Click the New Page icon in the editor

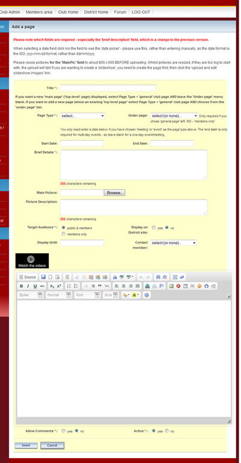pos(50,277)
